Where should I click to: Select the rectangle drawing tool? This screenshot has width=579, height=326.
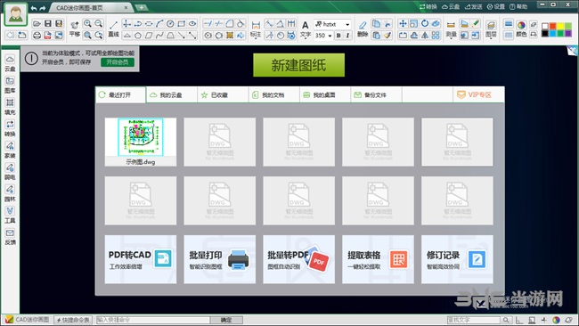[x=182, y=24]
